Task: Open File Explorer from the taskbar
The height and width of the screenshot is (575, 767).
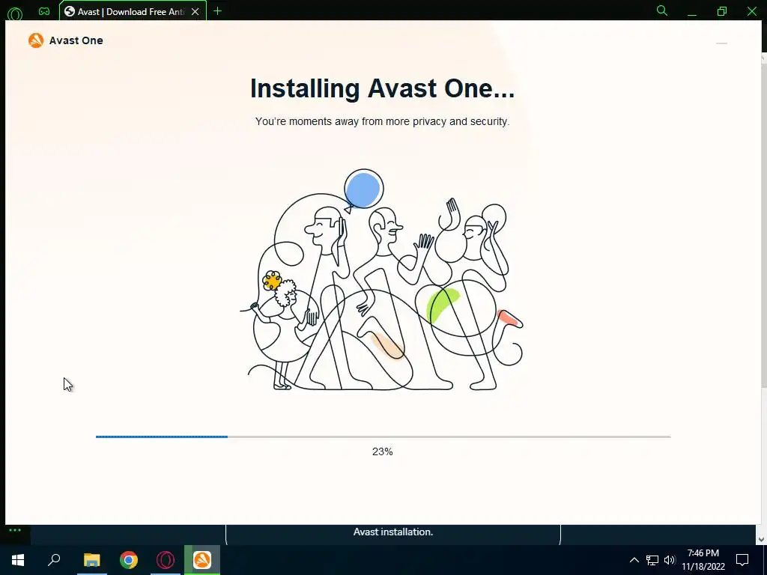Action: (x=91, y=560)
